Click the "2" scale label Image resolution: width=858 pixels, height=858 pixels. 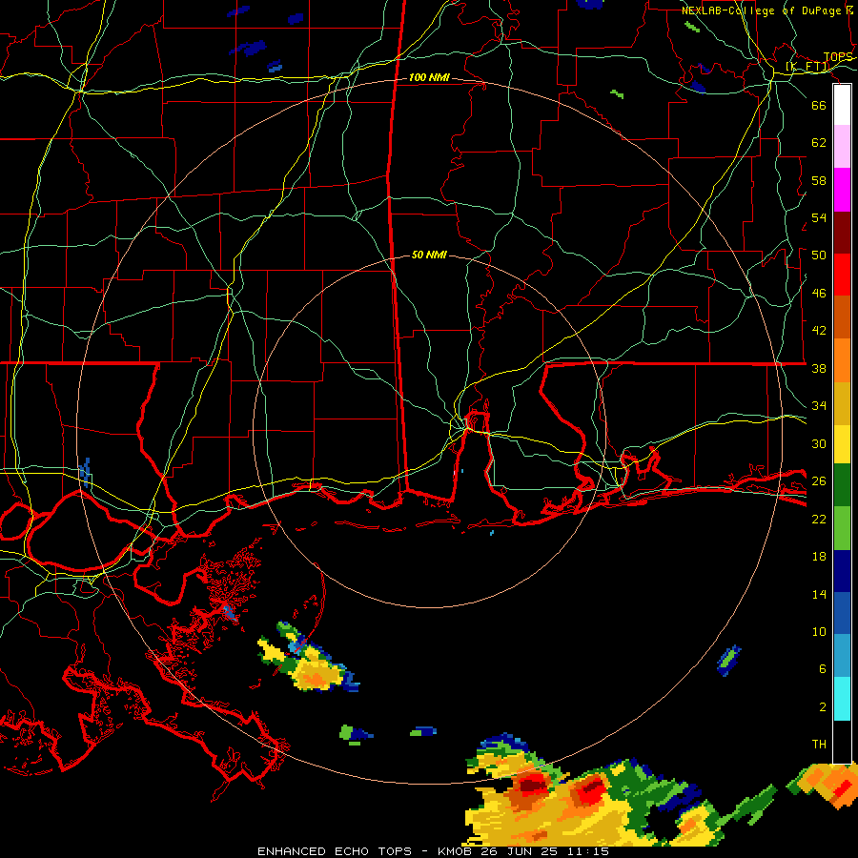(x=823, y=707)
